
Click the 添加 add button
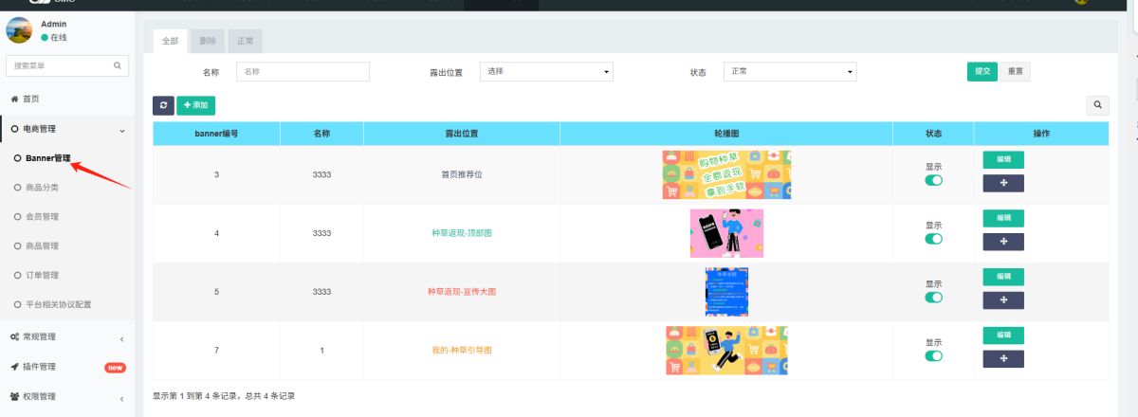click(x=195, y=105)
